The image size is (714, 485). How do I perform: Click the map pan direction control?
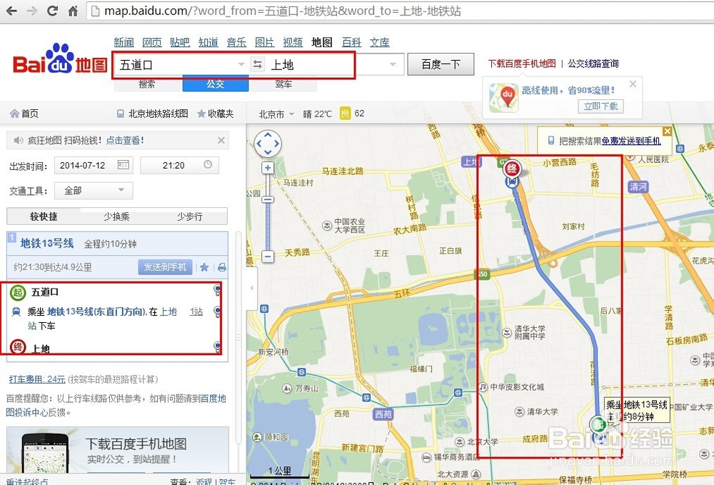tap(267, 144)
